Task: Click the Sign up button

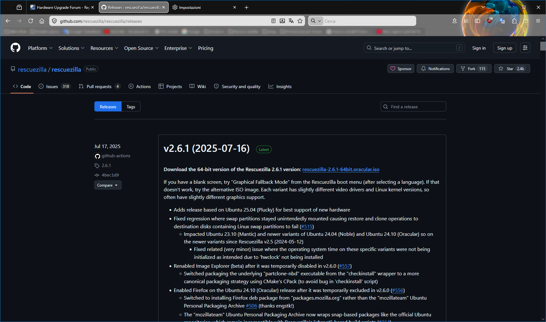Action: click(504, 48)
